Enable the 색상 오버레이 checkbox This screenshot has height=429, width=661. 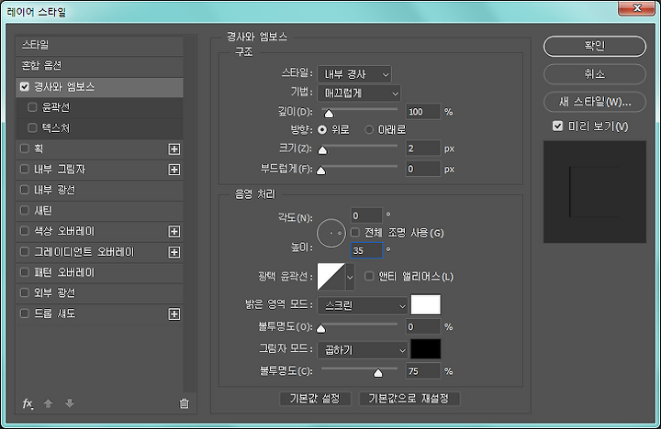[25, 231]
